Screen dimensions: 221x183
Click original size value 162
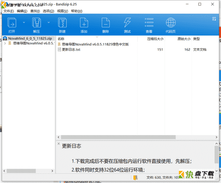(187, 50)
